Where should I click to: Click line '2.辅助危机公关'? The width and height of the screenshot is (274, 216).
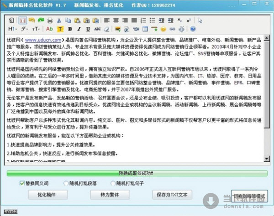pyautogui.click(x=62, y=154)
